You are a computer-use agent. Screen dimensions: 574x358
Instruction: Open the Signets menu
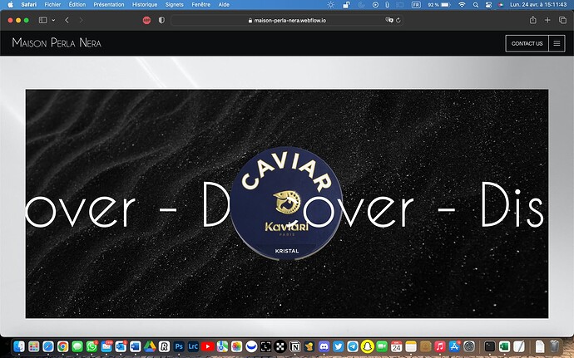click(174, 4)
